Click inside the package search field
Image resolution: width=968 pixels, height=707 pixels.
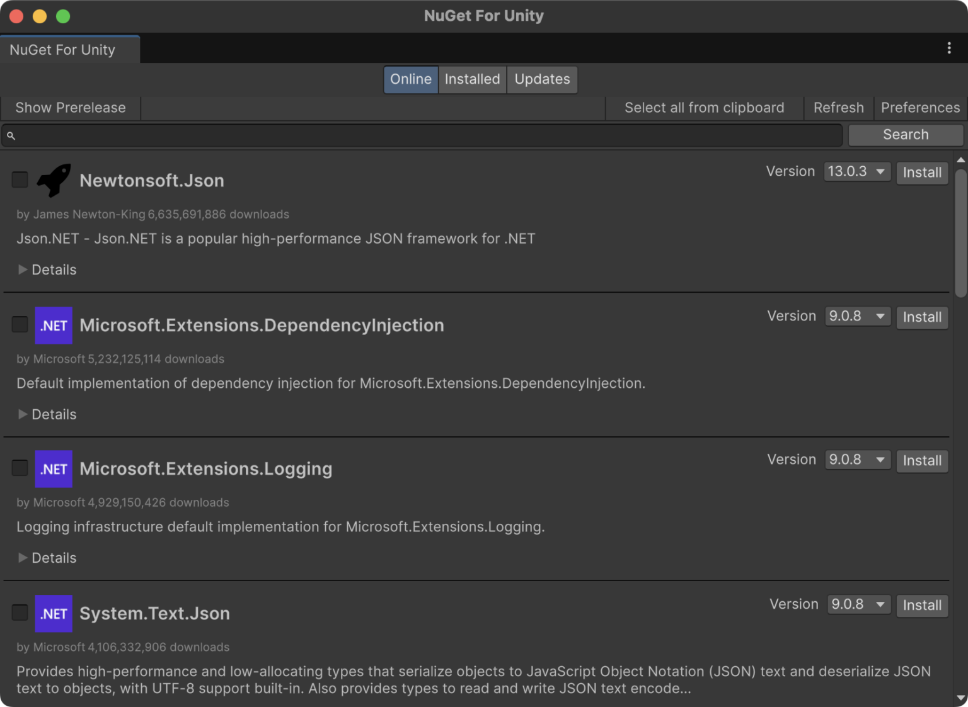click(x=378, y=135)
